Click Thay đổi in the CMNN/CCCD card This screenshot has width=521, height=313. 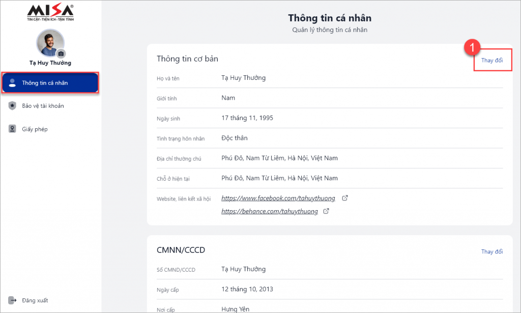coord(492,251)
